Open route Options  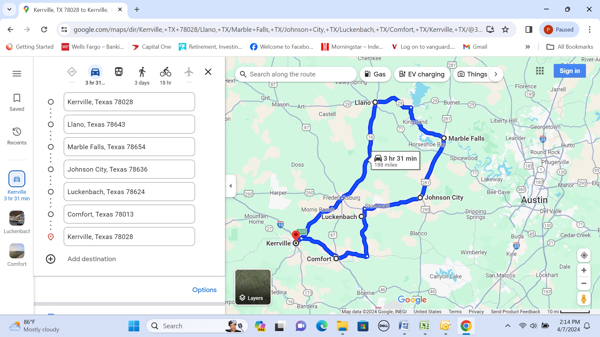(x=204, y=290)
